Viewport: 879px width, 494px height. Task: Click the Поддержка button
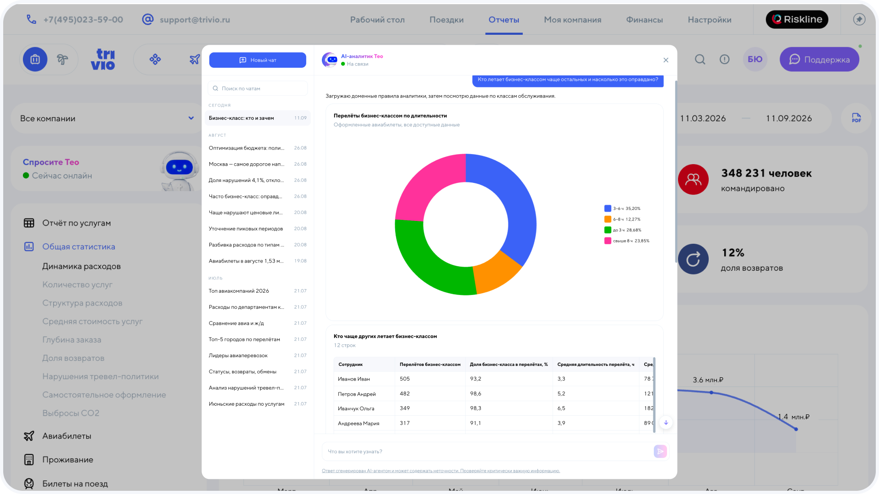(819, 59)
